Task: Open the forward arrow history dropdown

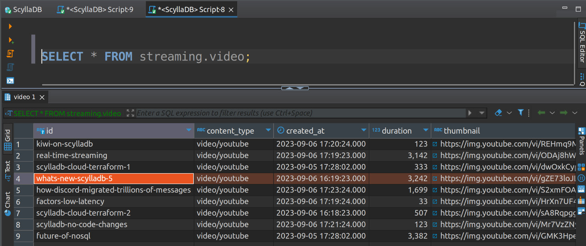Action: point(575,113)
